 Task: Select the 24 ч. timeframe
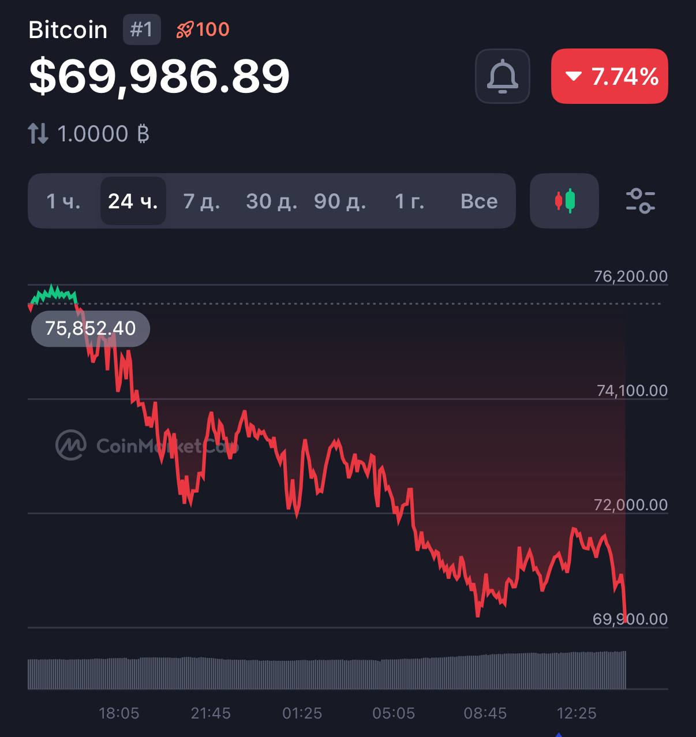133,201
